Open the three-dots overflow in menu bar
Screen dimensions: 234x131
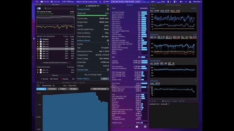tap(186, 1)
